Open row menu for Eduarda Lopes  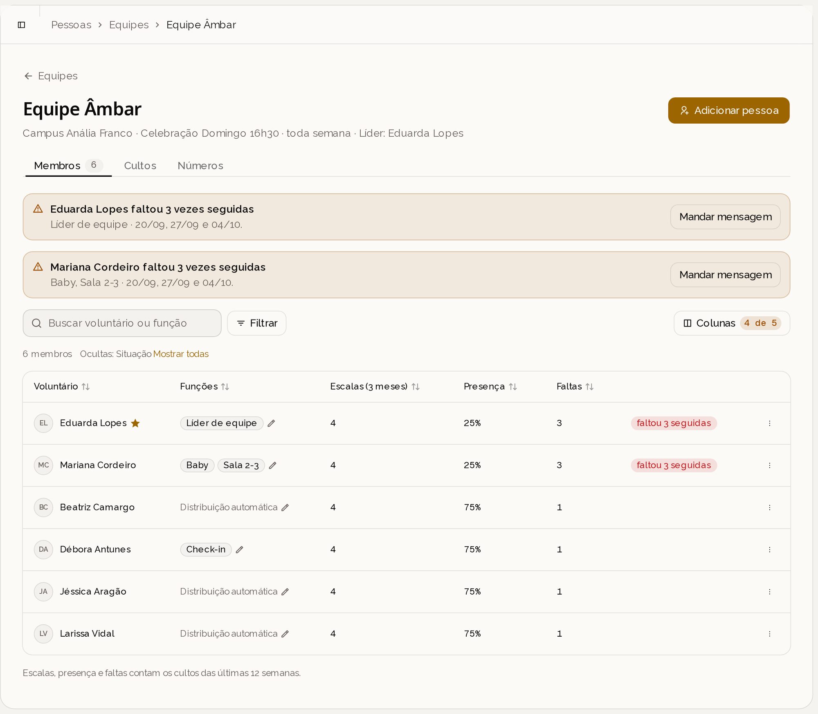pyautogui.click(x=769, y=423)
